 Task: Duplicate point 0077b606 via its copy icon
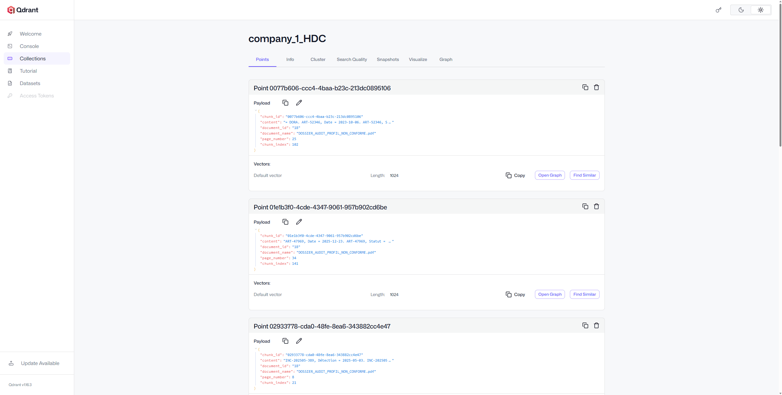click(585, 87)
